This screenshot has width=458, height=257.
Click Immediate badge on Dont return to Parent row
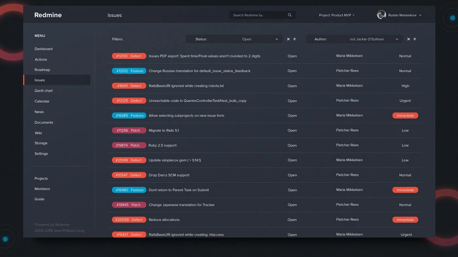(x=405, y=190)
